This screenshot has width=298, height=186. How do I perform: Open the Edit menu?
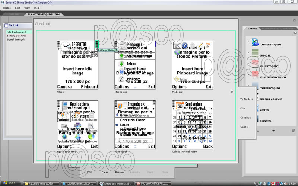18,8
